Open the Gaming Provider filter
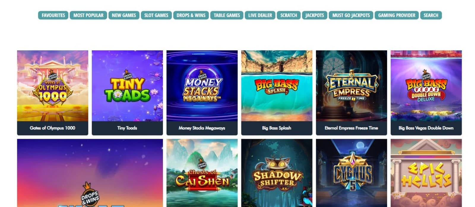Image resolution: width=475 pixels, height=207 pixels. (397, 15)
